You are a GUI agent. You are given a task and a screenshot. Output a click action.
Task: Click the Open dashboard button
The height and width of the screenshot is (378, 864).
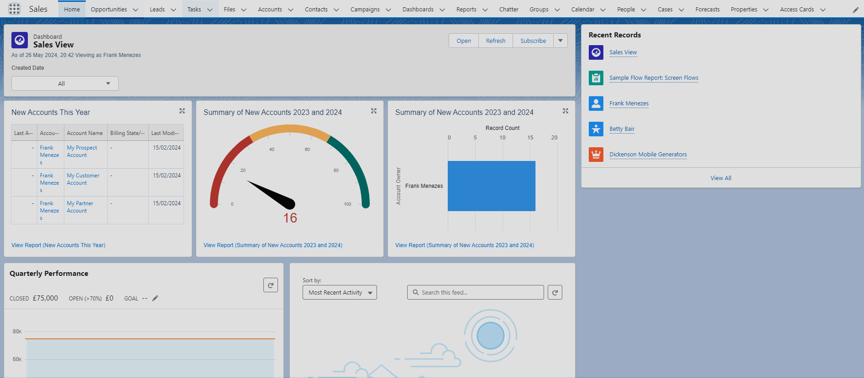click(x=464, y=41)
